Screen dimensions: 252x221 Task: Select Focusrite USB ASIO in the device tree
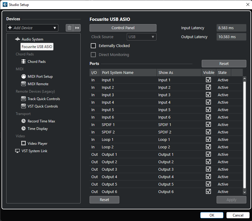[x=37, y=47]
